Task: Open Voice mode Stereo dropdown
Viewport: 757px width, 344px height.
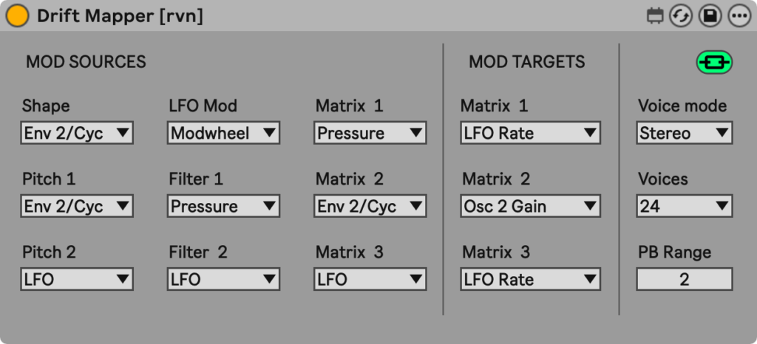Action: point(685,134)
